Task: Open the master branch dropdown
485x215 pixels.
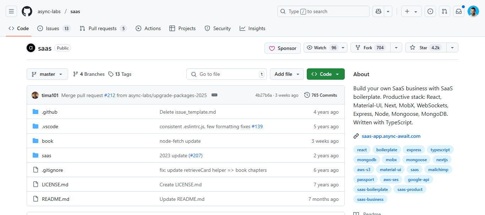Action: (47, 74)
